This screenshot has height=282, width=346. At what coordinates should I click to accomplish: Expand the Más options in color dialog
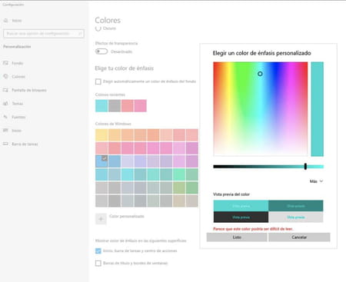316,181
